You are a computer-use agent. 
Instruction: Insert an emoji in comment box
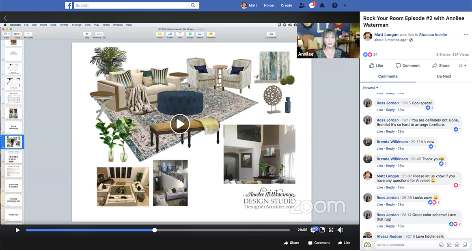tap(441, 245)
